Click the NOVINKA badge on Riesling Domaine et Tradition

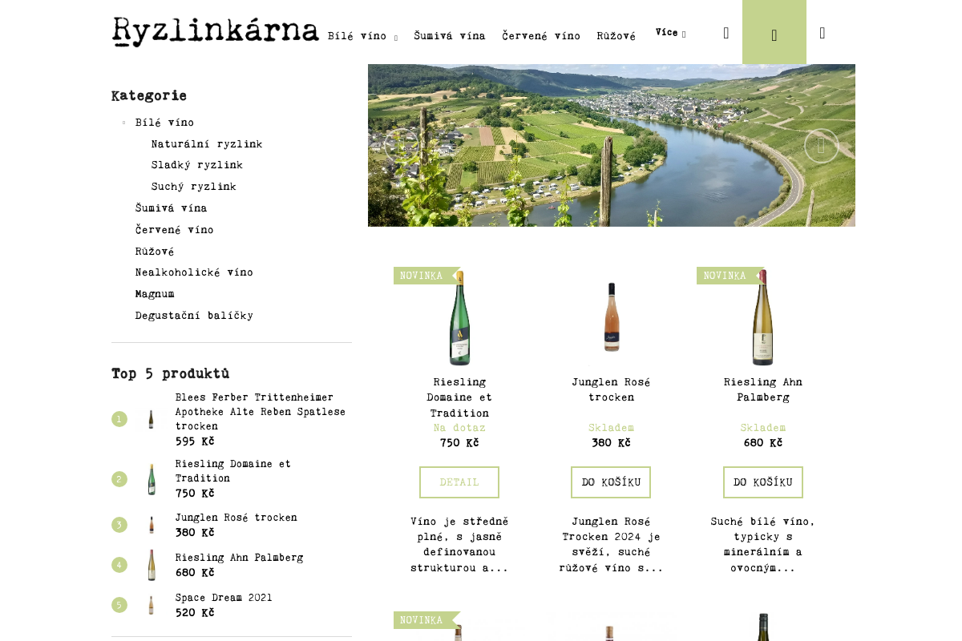420,275
